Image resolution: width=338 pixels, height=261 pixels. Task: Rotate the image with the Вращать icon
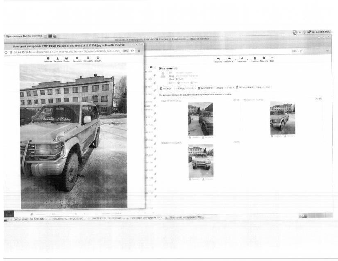point(98,59)
